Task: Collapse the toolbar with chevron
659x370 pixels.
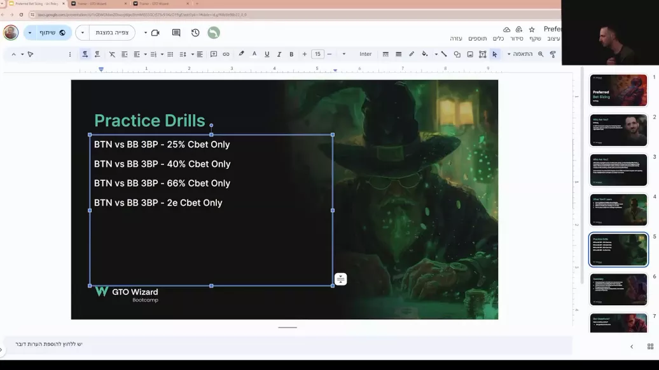Action: (13, 54)
